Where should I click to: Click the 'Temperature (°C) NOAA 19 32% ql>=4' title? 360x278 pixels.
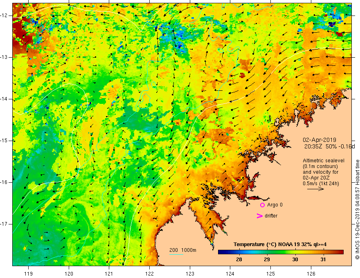[x=280, y=244]
